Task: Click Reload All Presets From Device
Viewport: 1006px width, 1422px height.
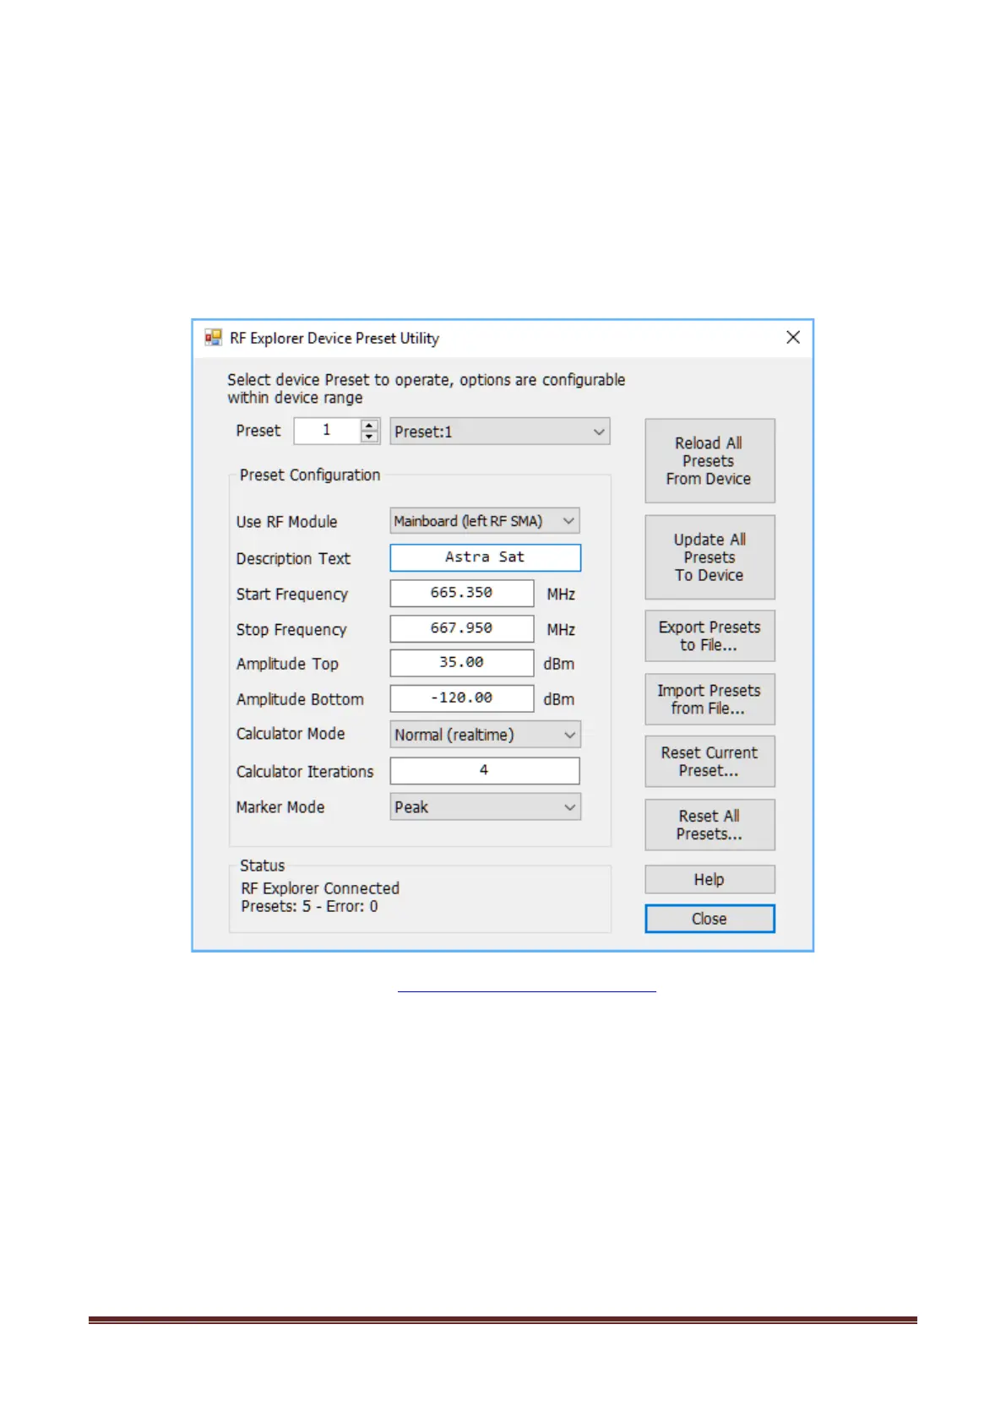Action: click(x=710, y=461)
